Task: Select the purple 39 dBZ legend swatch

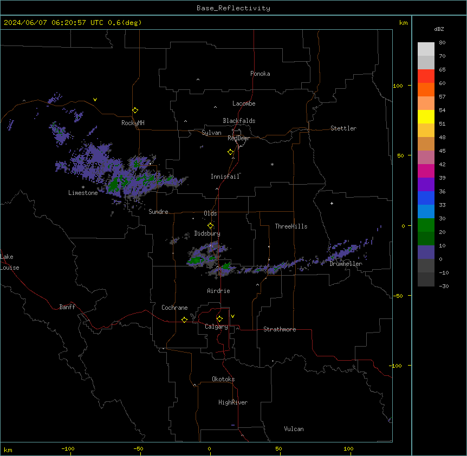Action: click(426, 185)
